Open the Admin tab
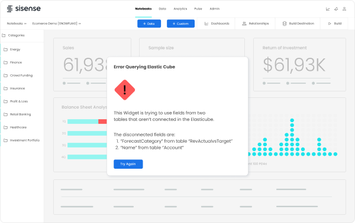 click(x=214, y=9)
